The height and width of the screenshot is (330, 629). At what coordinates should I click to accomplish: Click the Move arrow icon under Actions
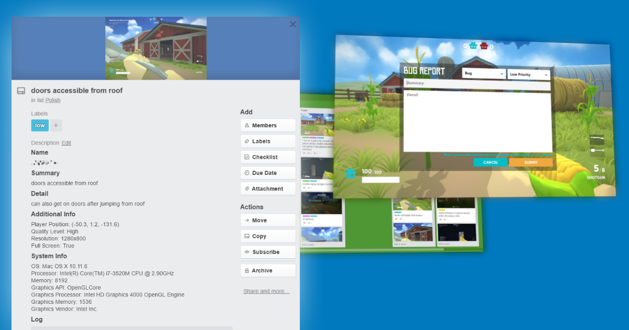coord(247,220)
